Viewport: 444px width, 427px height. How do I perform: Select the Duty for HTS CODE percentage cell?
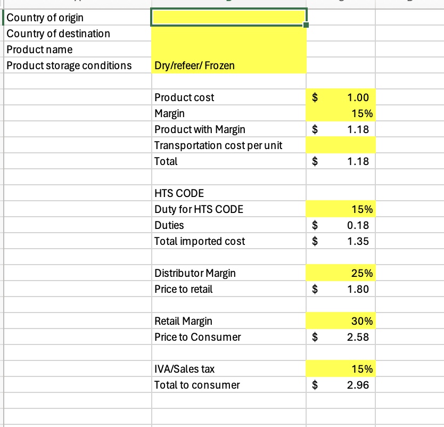(341, 209)
